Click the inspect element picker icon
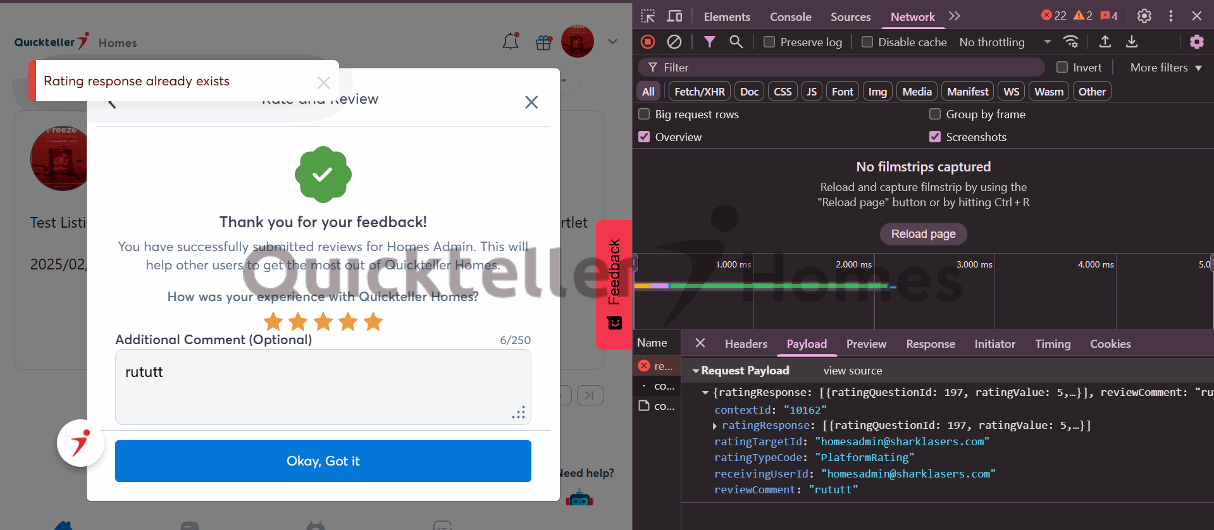Screen dimensions: 1214x530 648,16
